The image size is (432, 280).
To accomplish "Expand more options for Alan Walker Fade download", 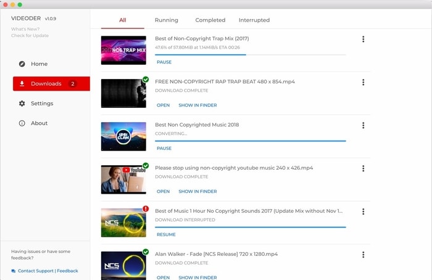I will [363, 255].
